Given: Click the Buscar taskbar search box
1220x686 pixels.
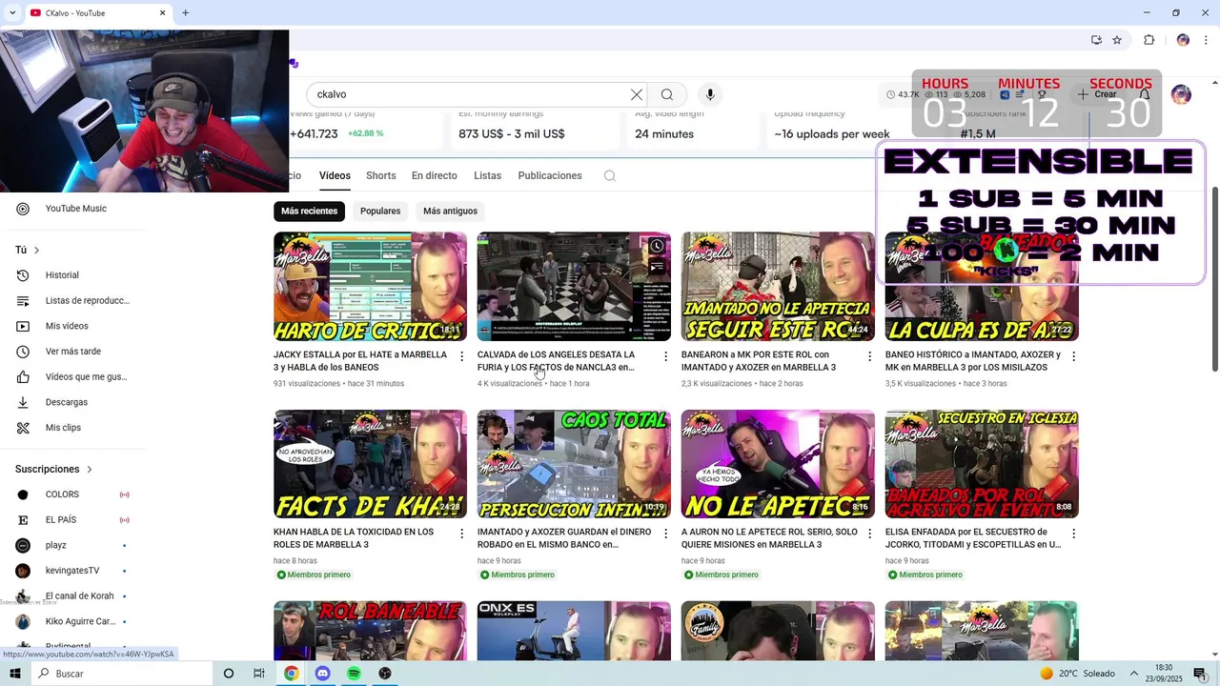Looking at the screenshot, I should coord(122,674).
